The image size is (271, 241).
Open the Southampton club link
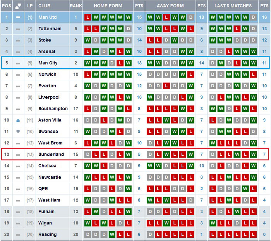coord(53,109)
